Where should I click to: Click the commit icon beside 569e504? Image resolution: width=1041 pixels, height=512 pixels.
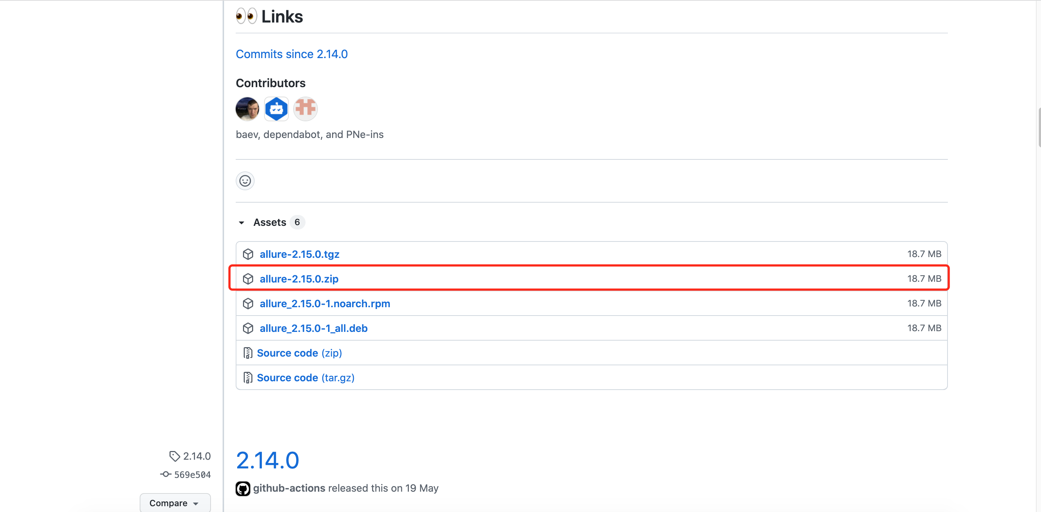(x=166, y=475)
